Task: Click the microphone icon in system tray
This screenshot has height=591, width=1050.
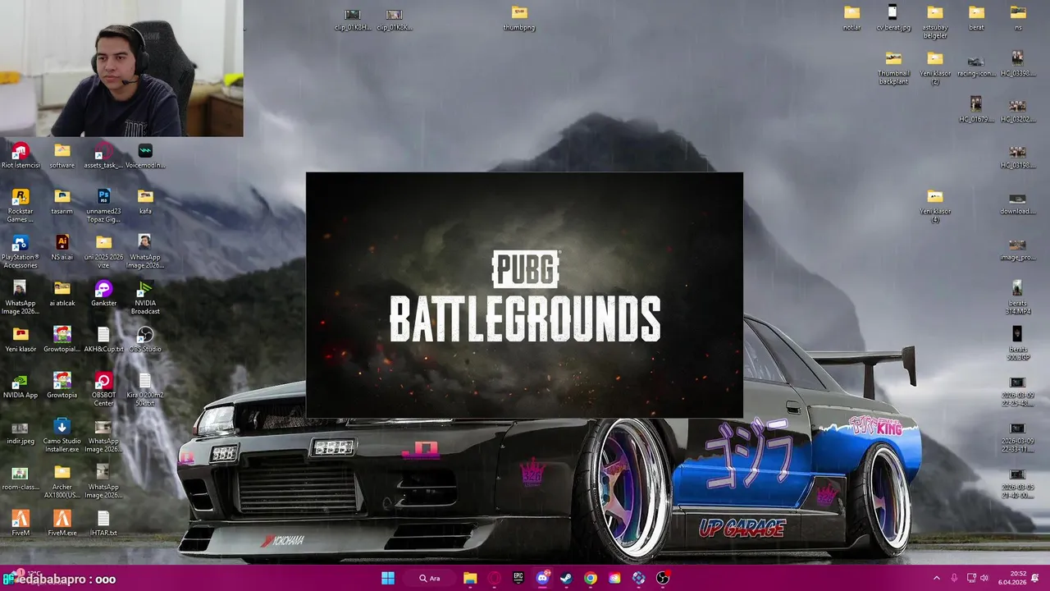Action: (954, 578)
